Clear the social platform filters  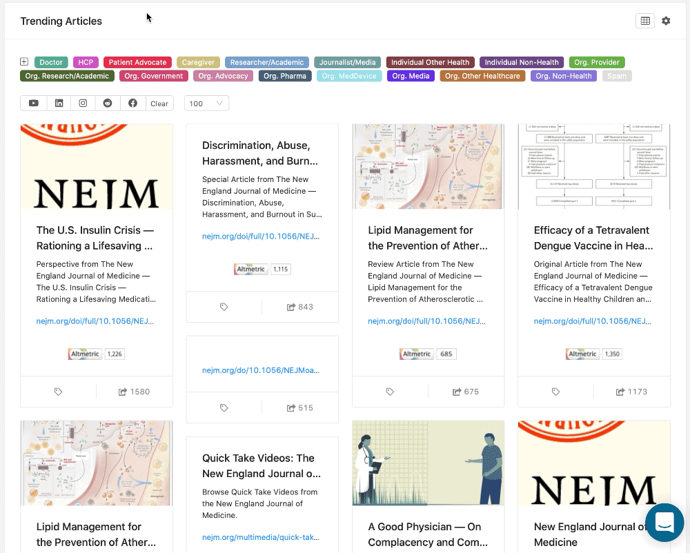coord(159,103)
